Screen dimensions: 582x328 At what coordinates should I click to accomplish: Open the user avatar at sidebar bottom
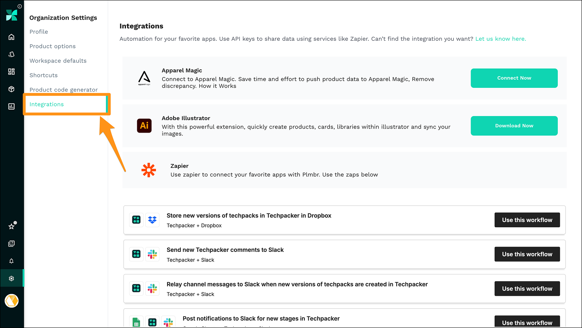tap(12, 301)
